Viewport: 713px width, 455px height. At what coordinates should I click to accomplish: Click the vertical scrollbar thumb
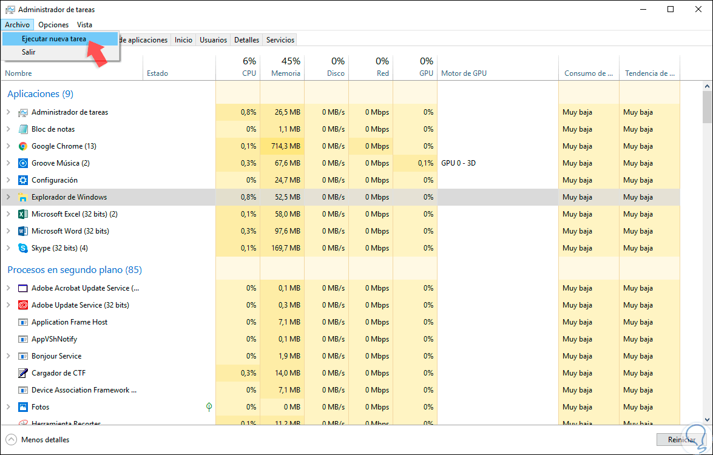(708, 107)
